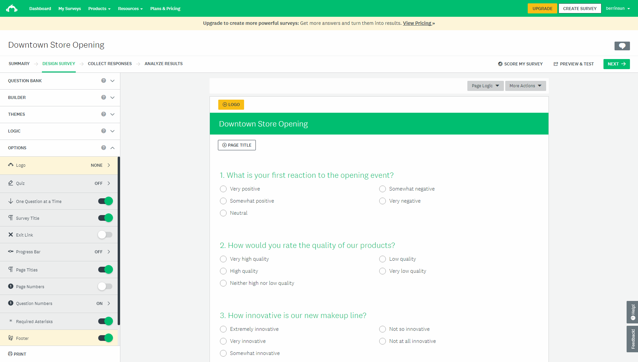Click the printer icon next to PRINT
638x362 pixels.
click(x=10, y=354)
